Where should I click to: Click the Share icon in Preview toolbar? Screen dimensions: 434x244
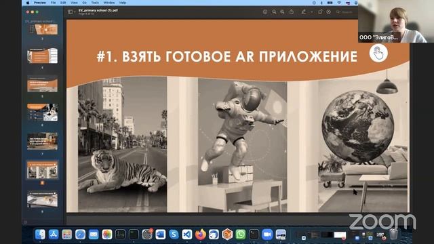click(292, 12)
